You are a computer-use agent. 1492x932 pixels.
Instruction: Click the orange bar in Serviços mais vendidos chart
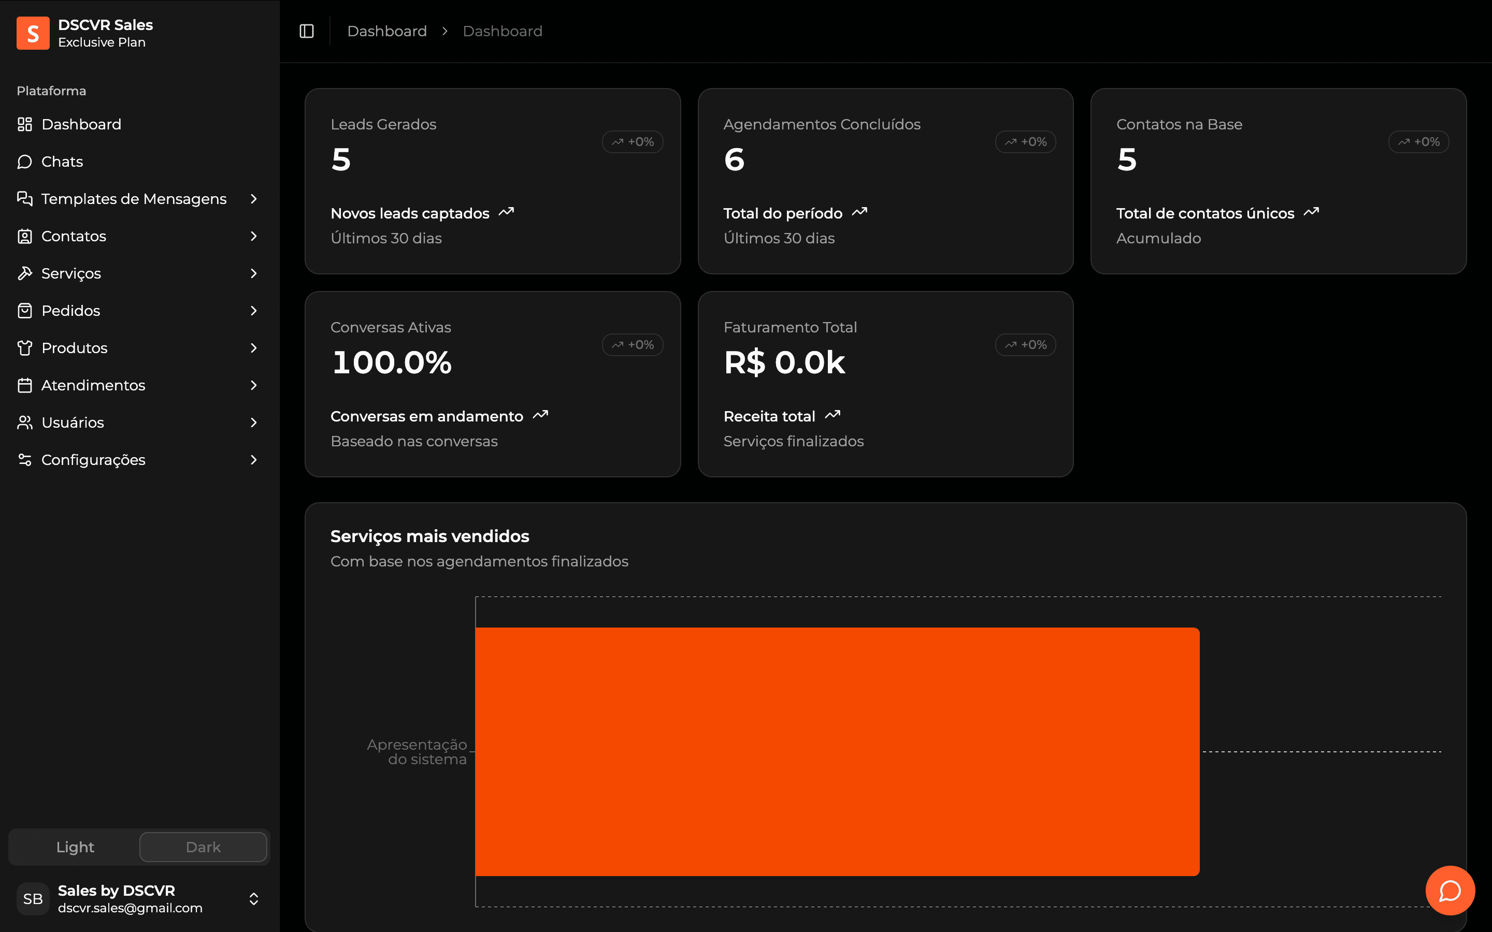pos(837,751)
